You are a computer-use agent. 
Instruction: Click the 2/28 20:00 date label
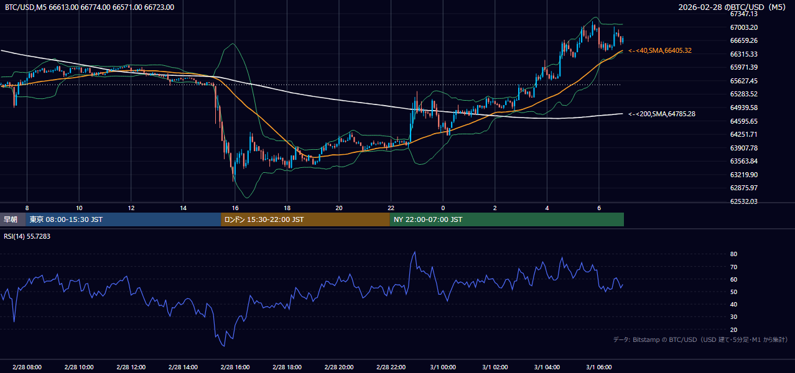338,367
